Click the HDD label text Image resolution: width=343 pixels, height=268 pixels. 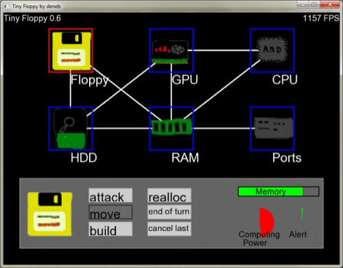tap(84, 158)
